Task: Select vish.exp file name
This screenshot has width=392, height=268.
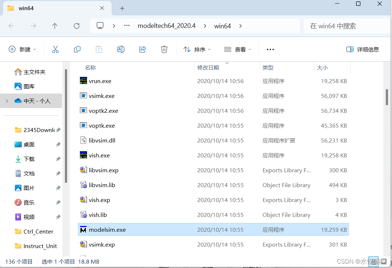Action: point(99,200)
